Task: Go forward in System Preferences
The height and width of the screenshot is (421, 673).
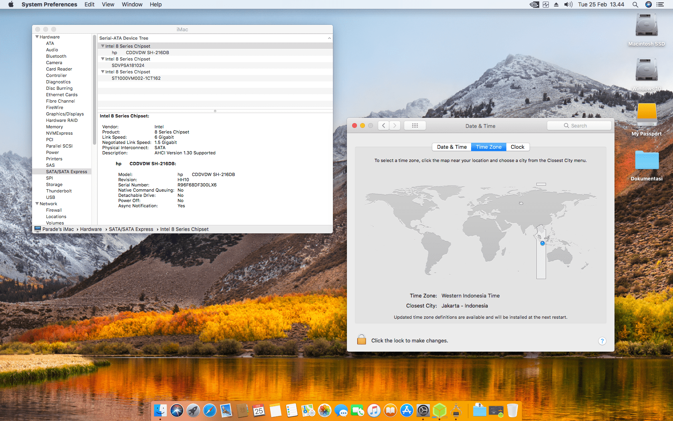Action: (395, 125)
